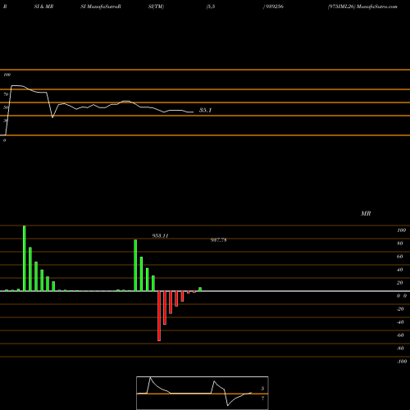This screenshot has height=410, width=410.
Task: Click the MR axis label '80'
Action: (x=400, y=244)
